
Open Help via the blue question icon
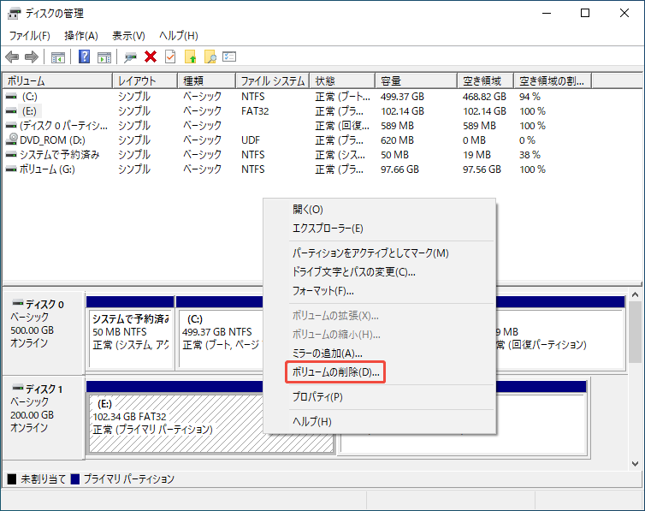coord(85,56)
